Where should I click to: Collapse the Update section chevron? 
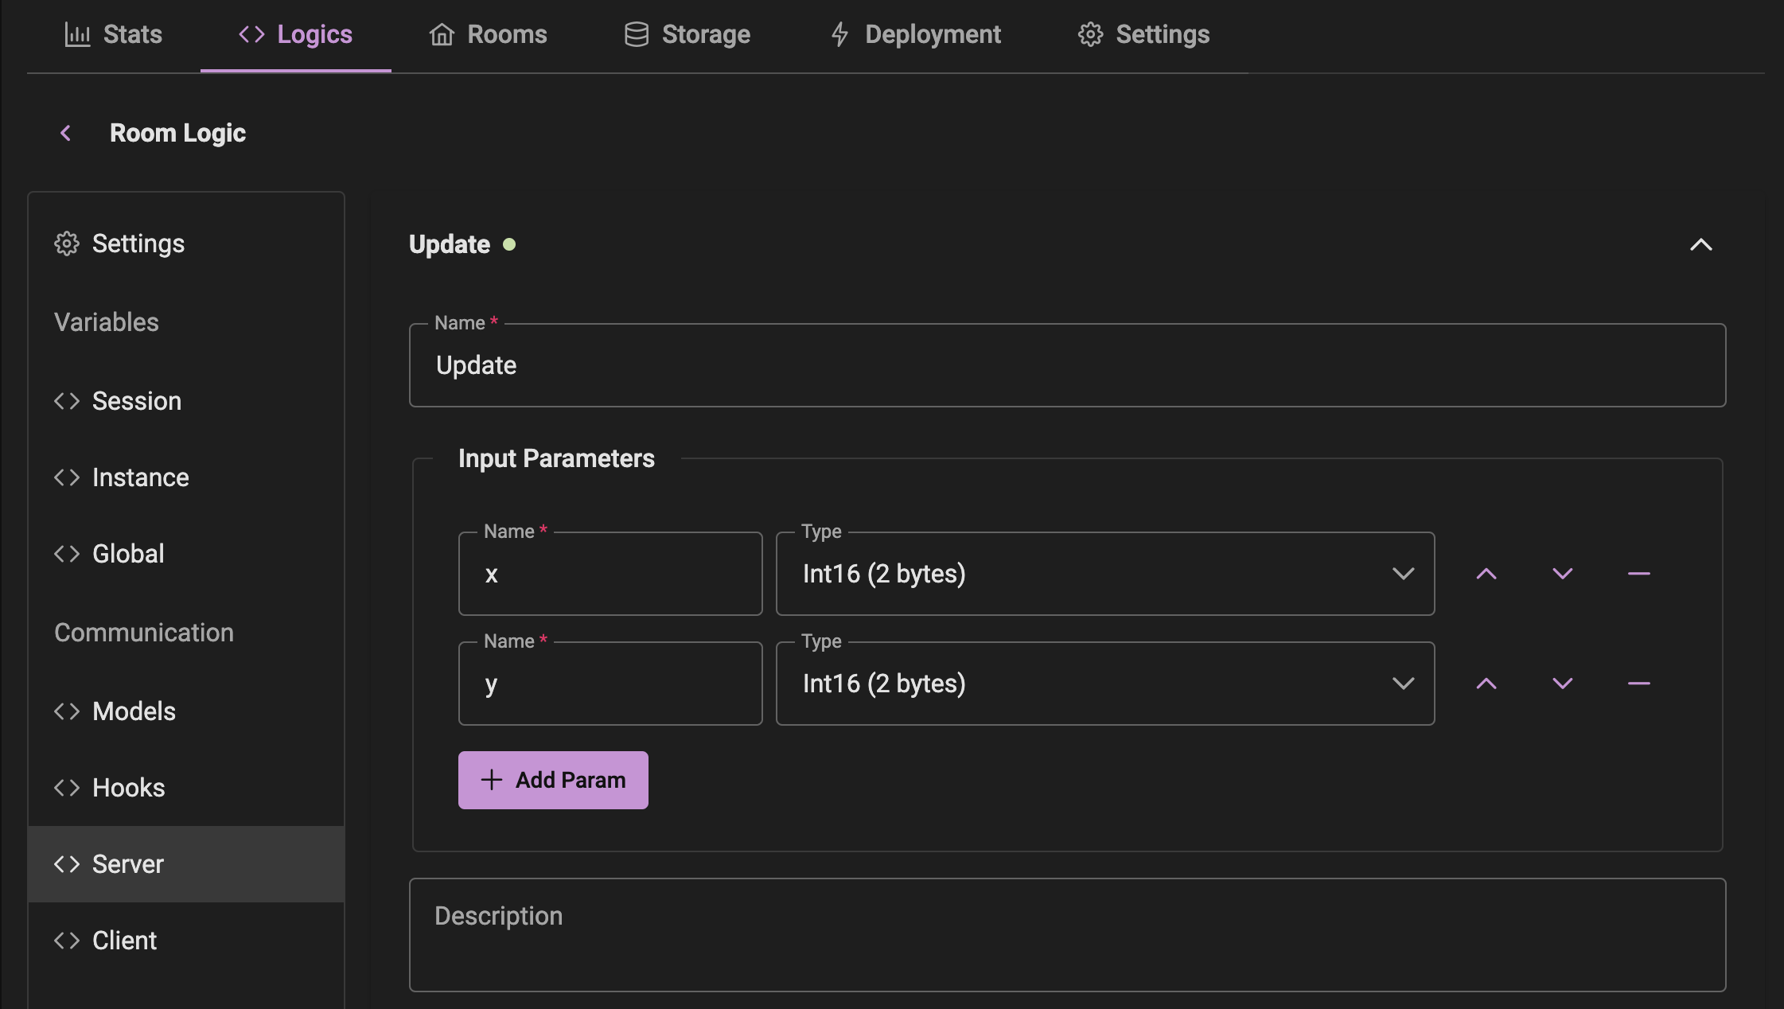click(x=1700, y=244)
